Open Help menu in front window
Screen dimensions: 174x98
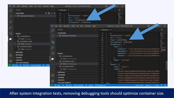[x=94, y=26]
